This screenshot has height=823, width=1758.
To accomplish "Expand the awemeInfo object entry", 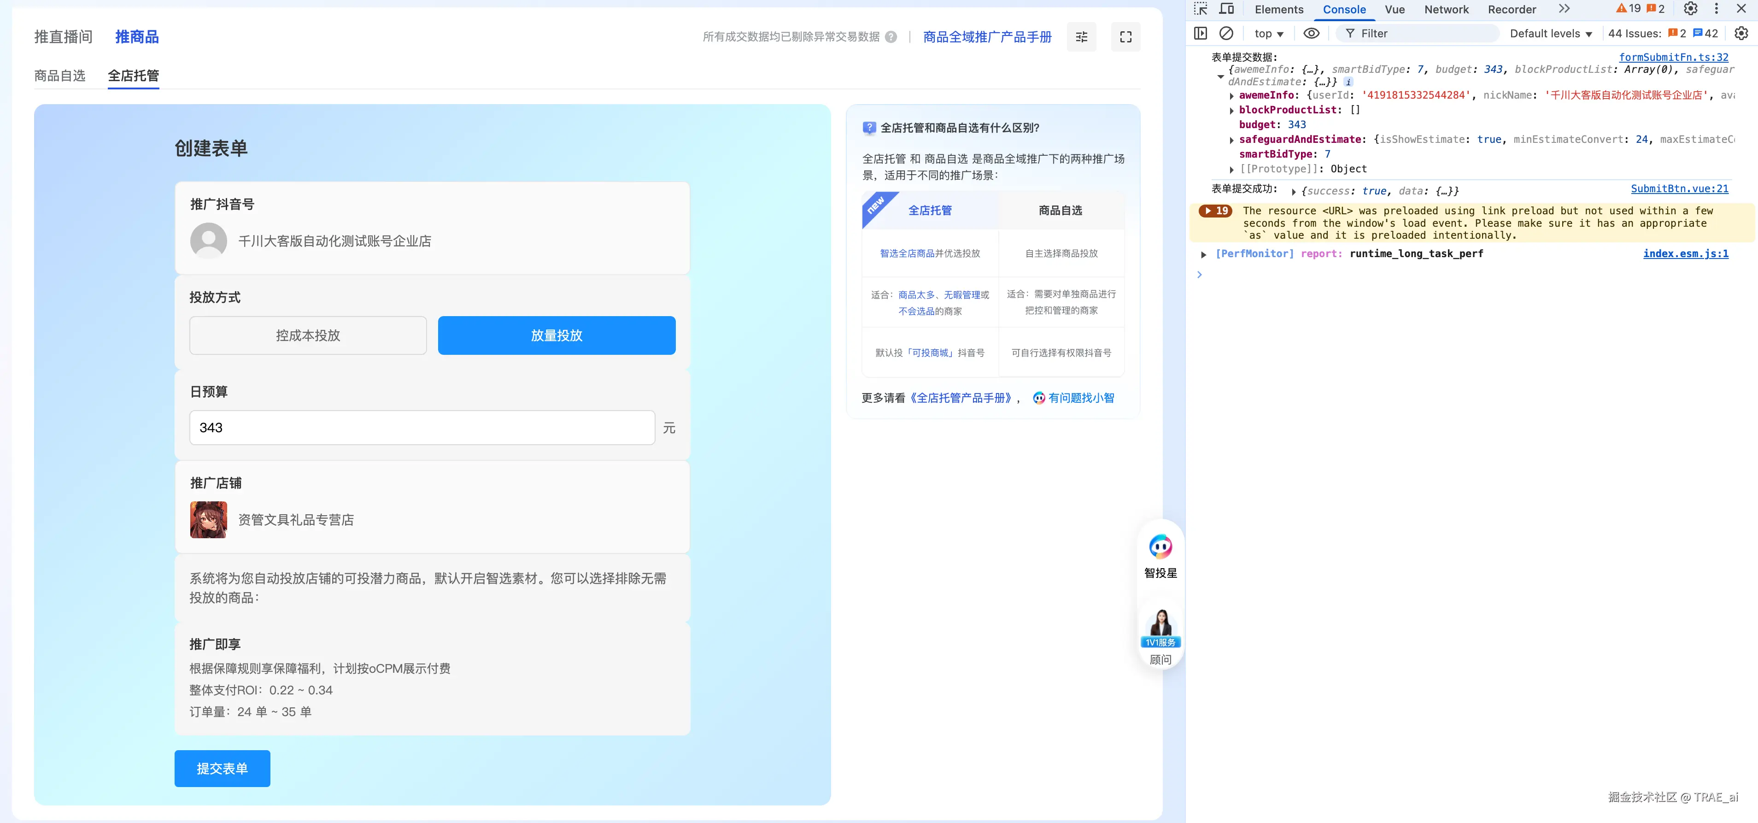I will (x=1232, y=96).
